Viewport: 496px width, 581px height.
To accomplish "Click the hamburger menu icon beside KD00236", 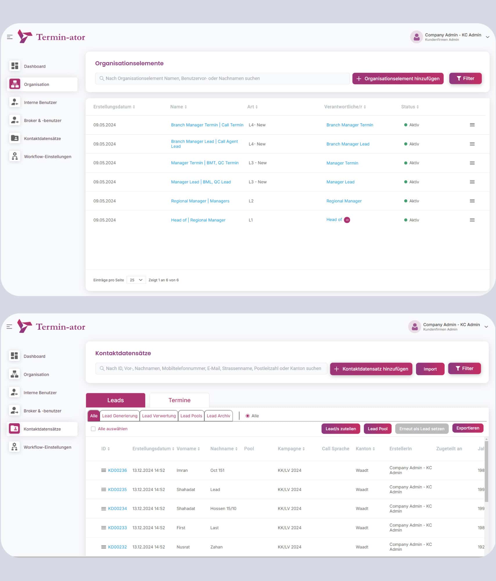I will click(x=103, y=470).
